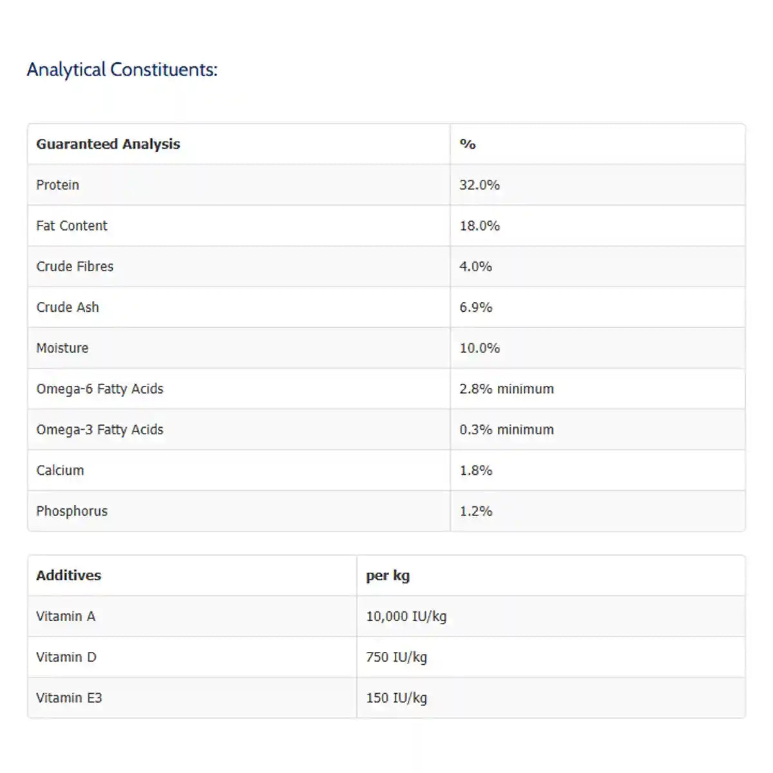Click the Crude Fibres row label
The height and width of the screenshot is (773, 773).
click(x=75, y=267)
